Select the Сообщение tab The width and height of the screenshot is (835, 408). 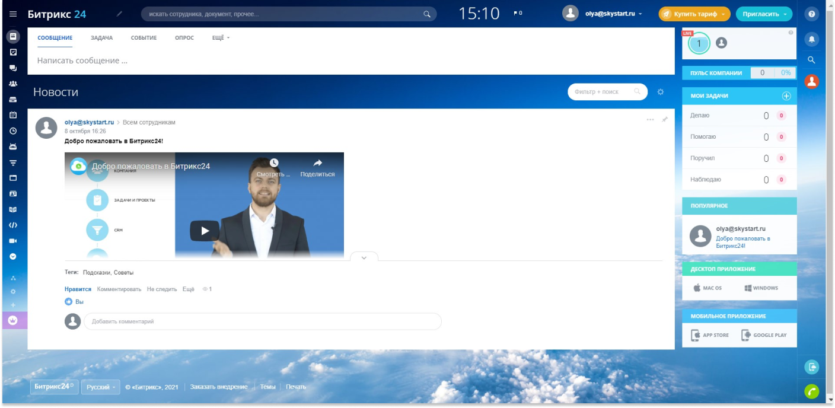[x=55, y=38]
